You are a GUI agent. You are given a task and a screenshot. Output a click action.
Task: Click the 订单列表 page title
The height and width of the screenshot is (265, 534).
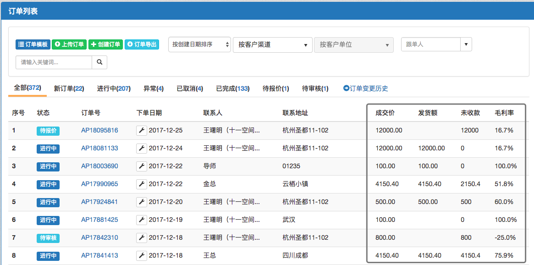click(23, 11)
